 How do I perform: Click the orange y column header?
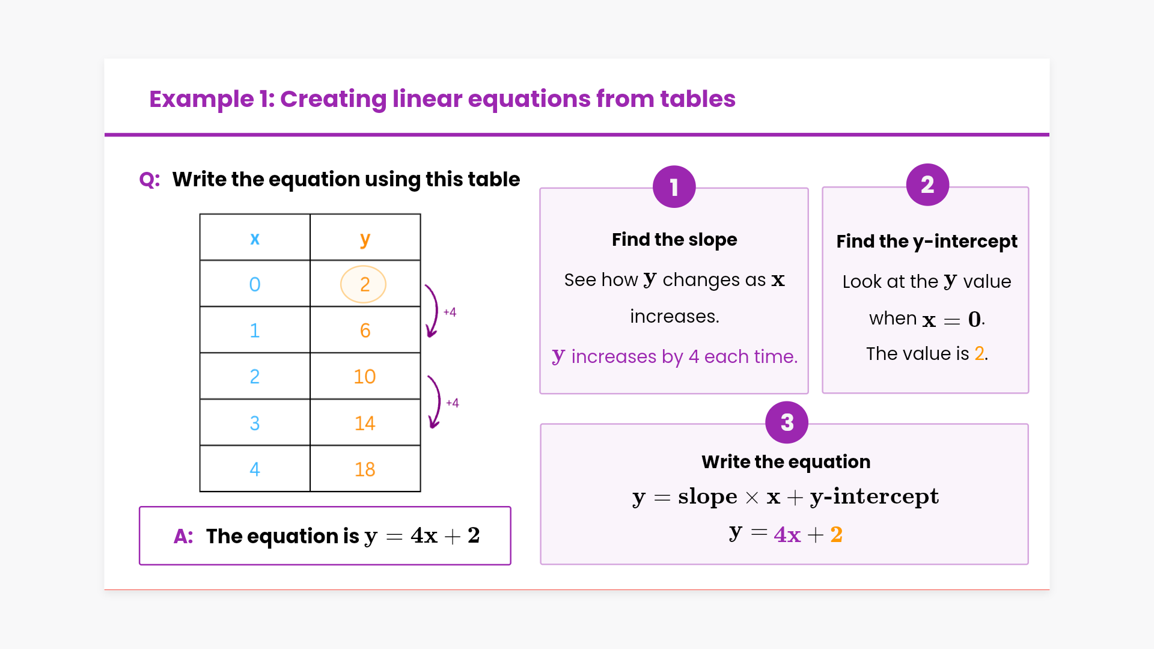(x=365, y=239)
